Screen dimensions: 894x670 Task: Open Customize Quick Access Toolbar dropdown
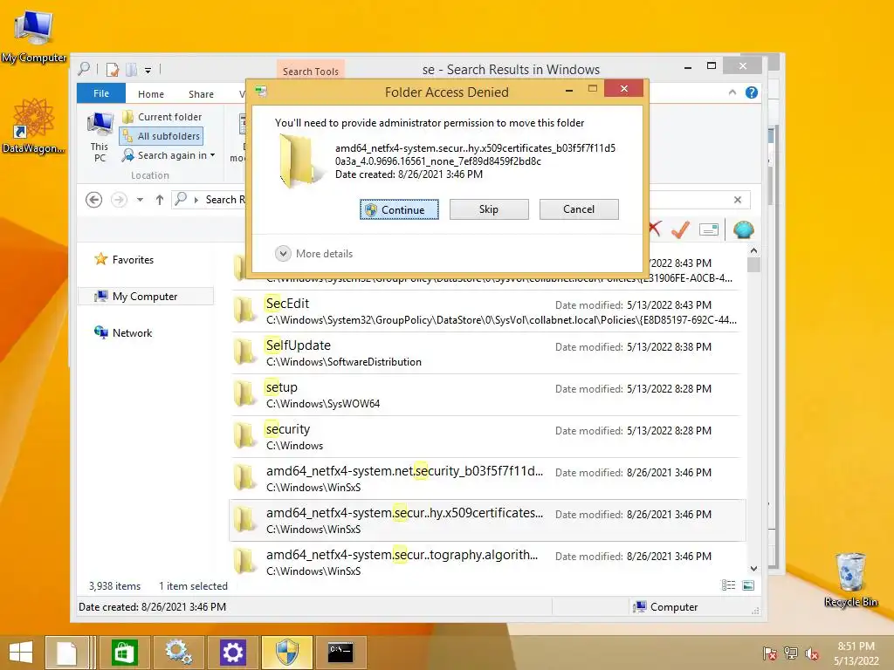[148, 70]
